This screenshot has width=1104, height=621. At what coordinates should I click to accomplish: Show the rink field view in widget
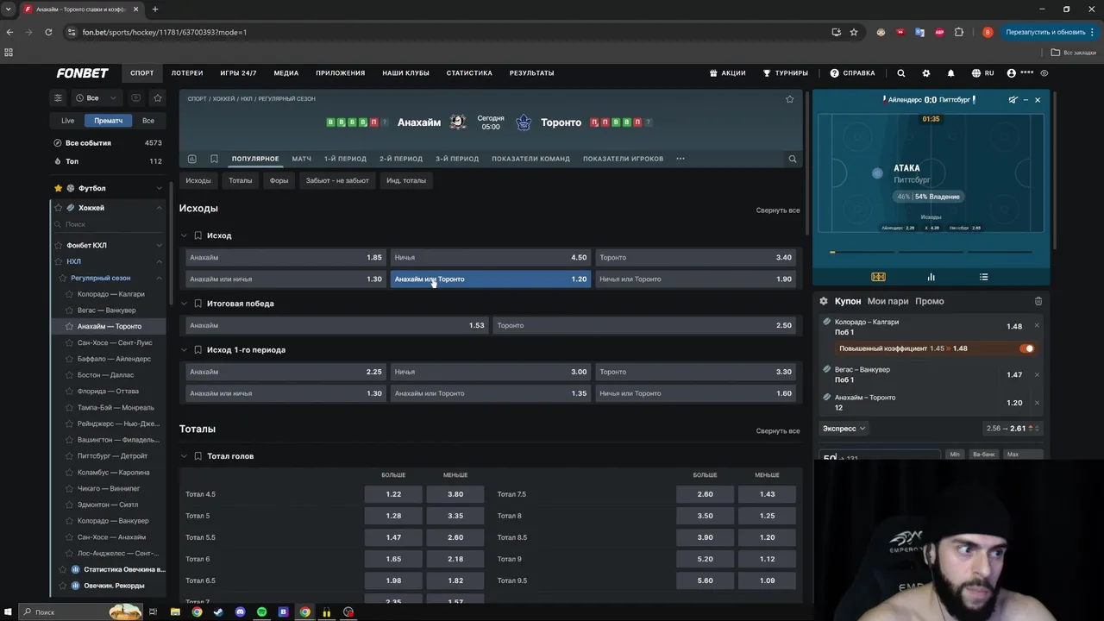point(878,277)
